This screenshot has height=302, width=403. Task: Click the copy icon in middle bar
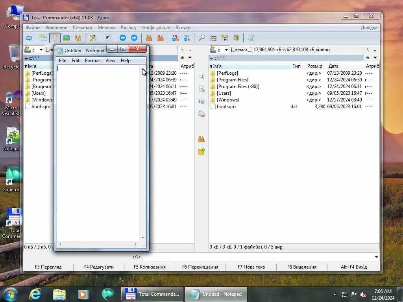[202, 101]
